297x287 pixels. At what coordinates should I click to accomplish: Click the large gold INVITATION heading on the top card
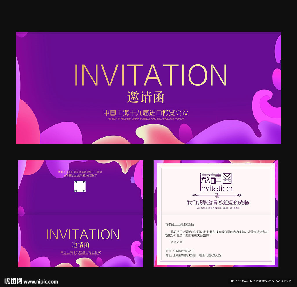click(151, 75)
